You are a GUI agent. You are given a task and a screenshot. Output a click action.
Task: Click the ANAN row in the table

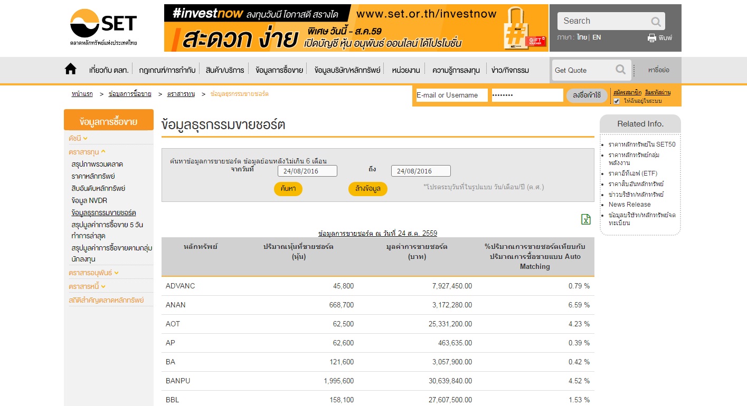click(x=378, y=305)
